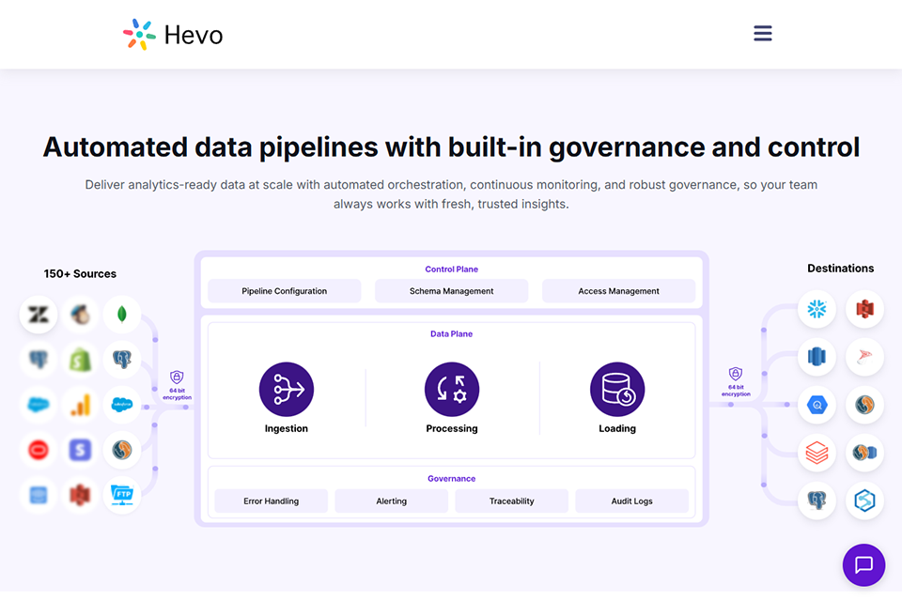Click the Hevo logo
Viewport: 902px width, 601px height.
coord(173,35)
